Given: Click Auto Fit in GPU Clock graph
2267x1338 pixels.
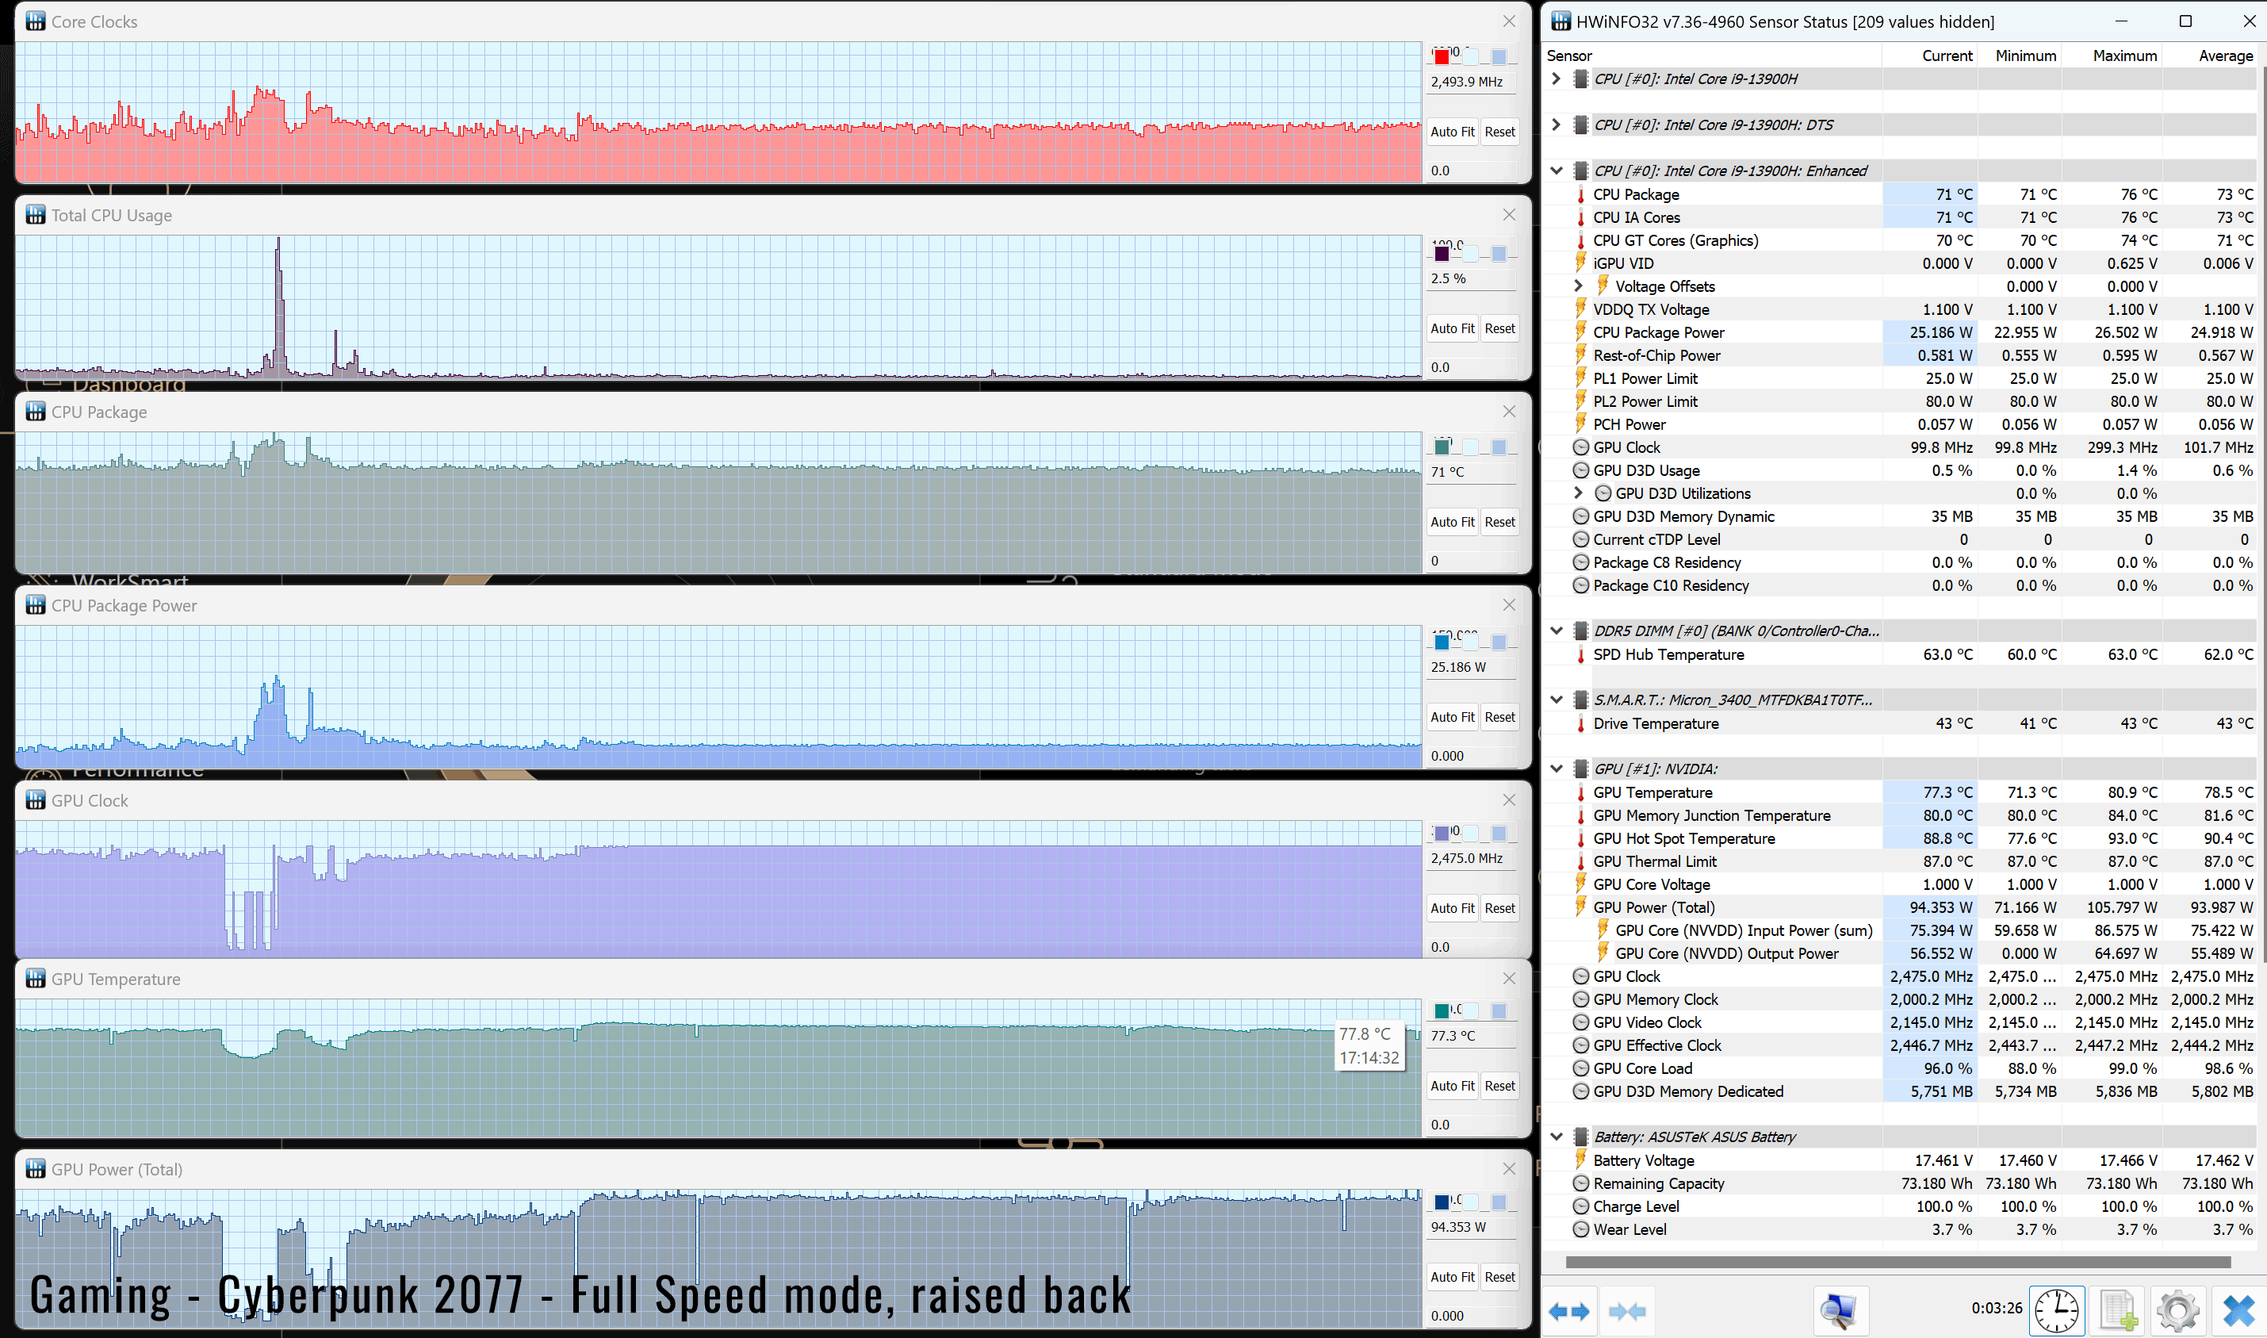Looking at the screenshot, I should click(x=1452, y=908).
